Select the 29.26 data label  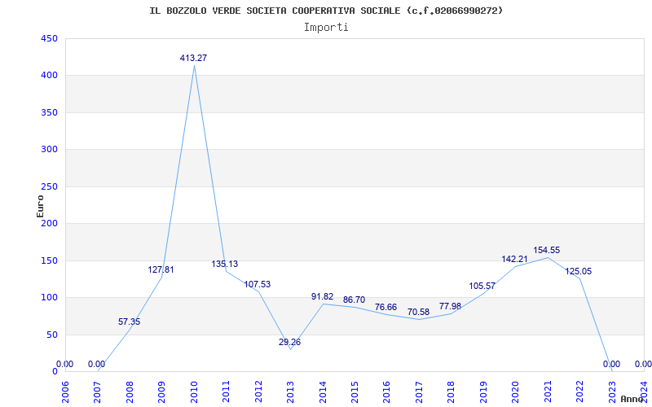pos(289,342)
